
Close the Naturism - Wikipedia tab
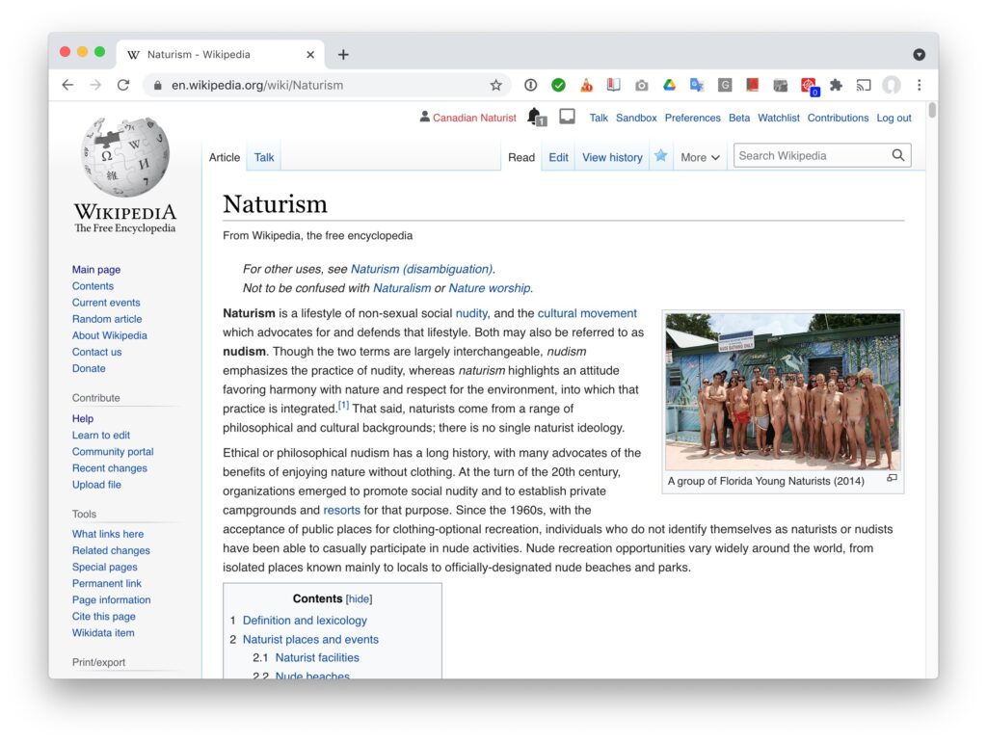pyautogui.click(x=310, y=55)
